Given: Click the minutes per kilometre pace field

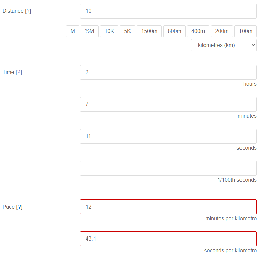Looking at the screenshot, I should point(168,207).
